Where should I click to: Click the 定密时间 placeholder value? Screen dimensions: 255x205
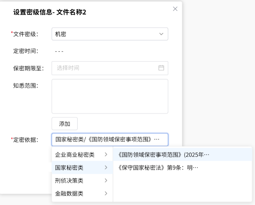(x=59, y=51)
